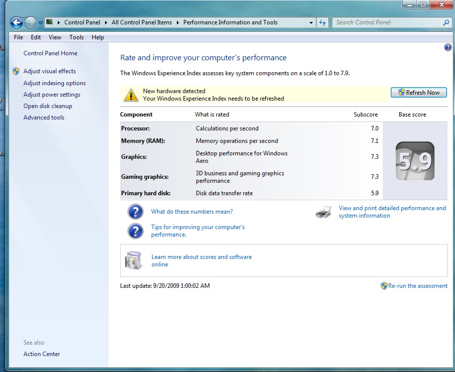Viewport: 455px width, 372px height.
Task: Open View and print detailed performance information
Action: click(x=392, y=212)
